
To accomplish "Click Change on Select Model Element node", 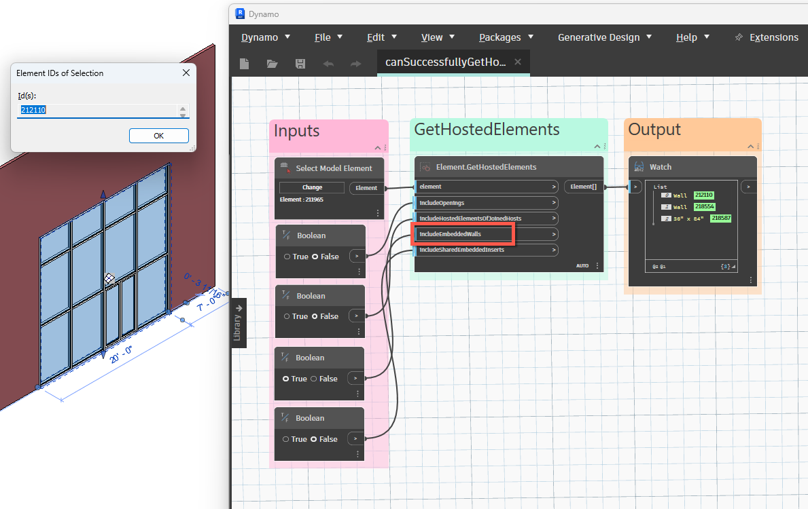I will [312, 187].
